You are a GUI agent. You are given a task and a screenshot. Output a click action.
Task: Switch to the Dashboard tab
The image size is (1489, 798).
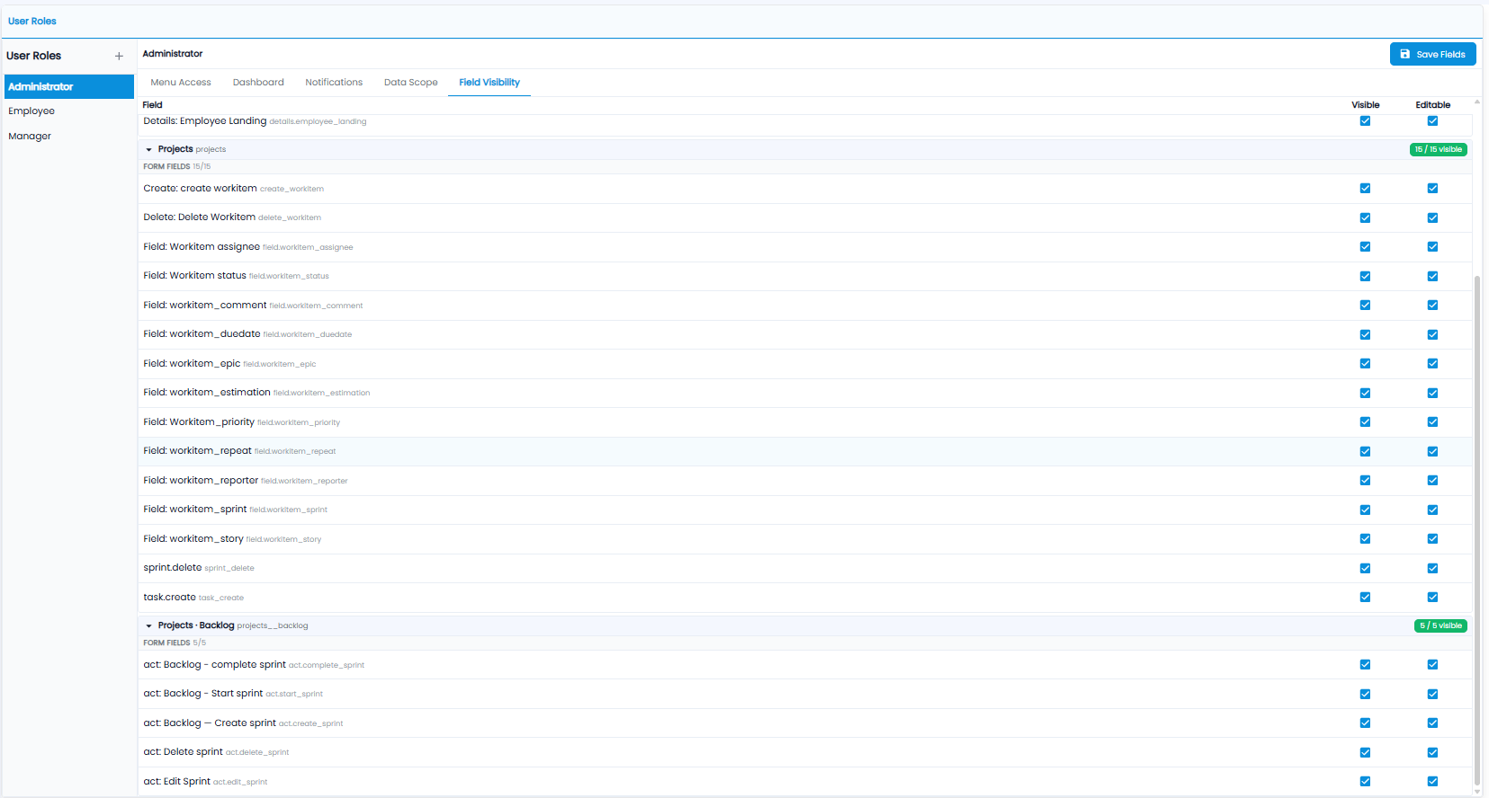pos(258,82)
